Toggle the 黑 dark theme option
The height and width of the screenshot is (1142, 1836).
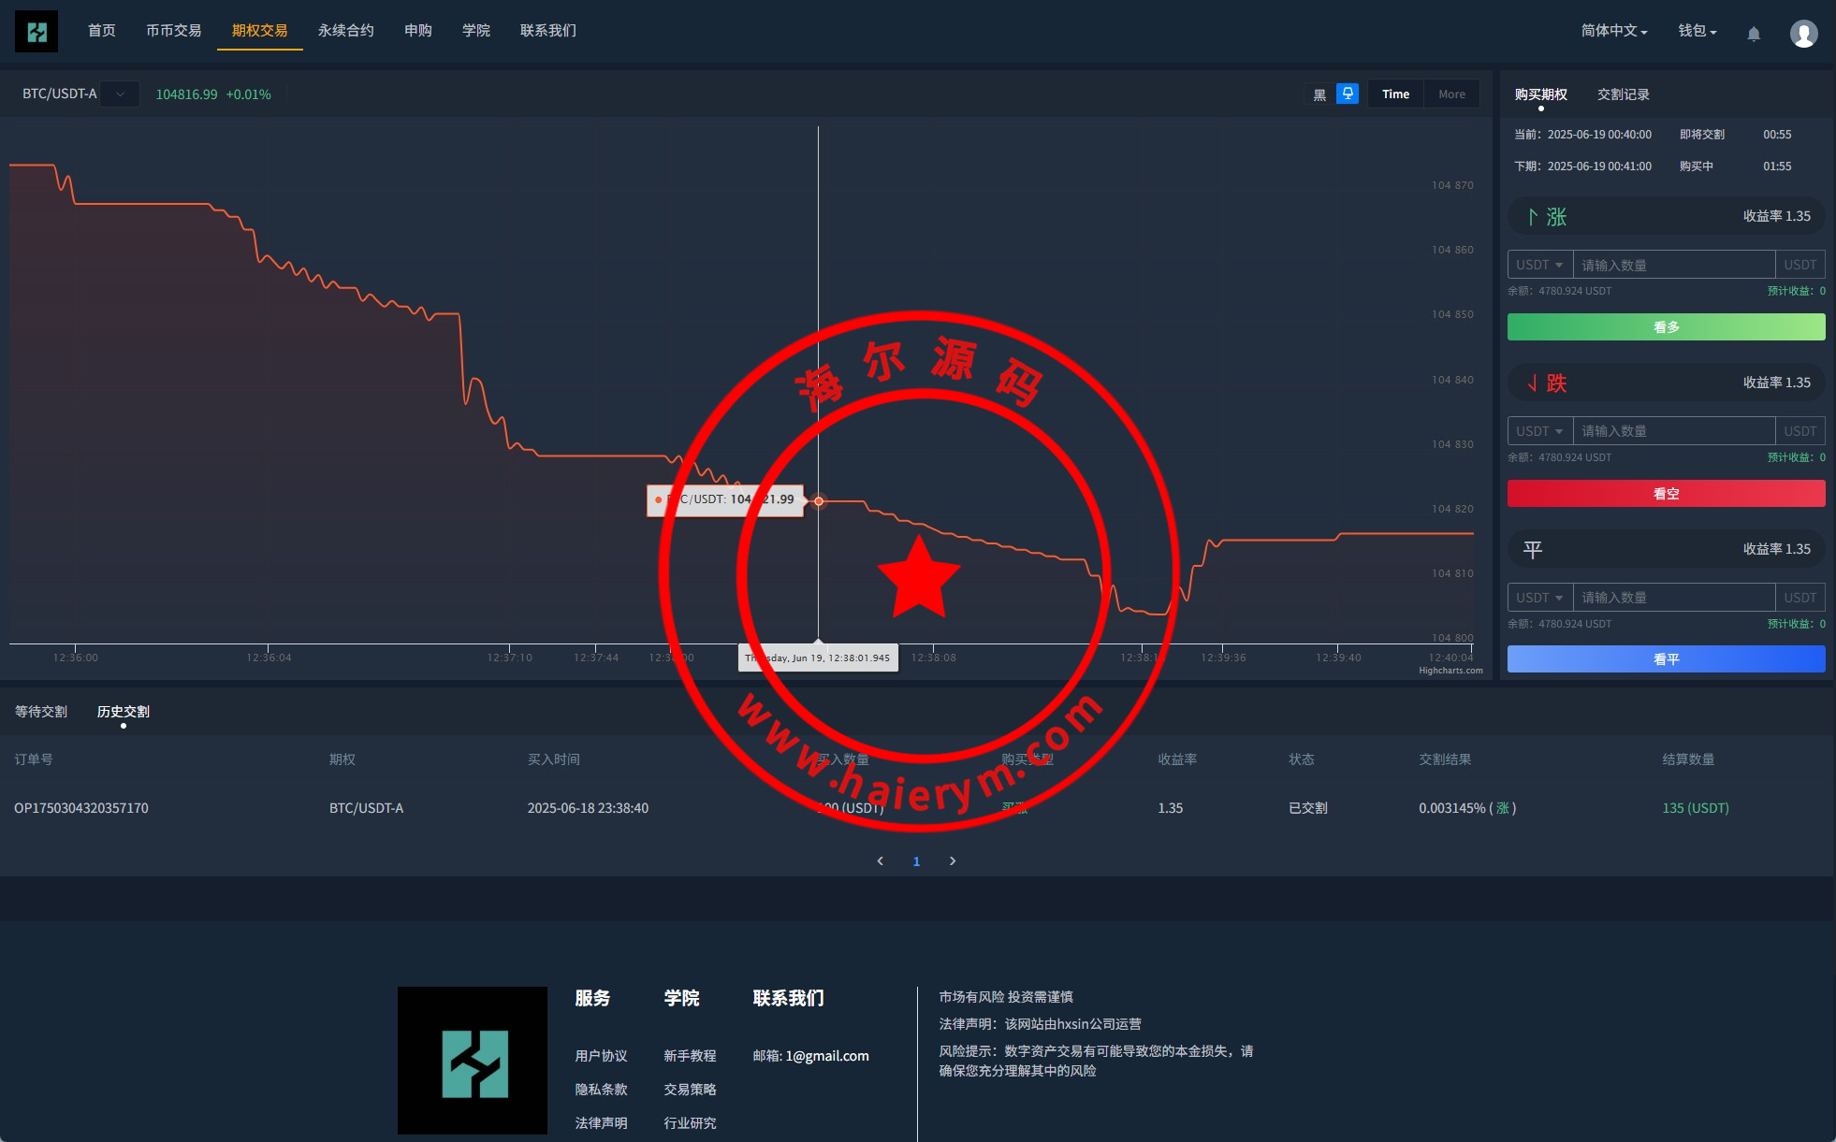pyautogui.click(x=1319, y=94)
